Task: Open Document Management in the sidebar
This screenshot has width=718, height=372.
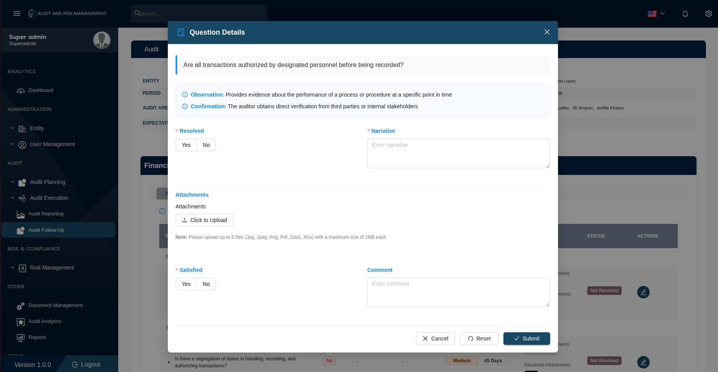Action: pos(55,305)
